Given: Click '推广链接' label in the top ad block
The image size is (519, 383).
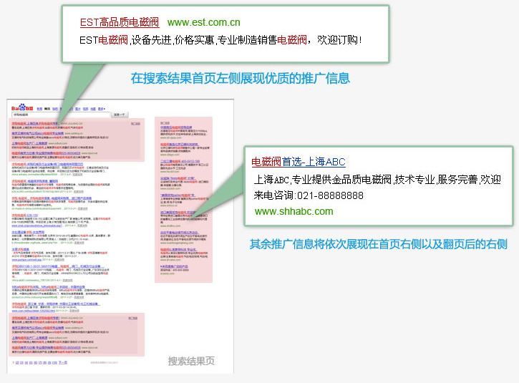Looking at the screenshot, I should click(136, 123).
